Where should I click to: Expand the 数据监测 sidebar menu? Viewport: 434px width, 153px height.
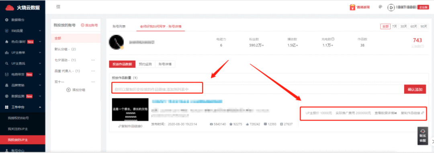[23, 96]
